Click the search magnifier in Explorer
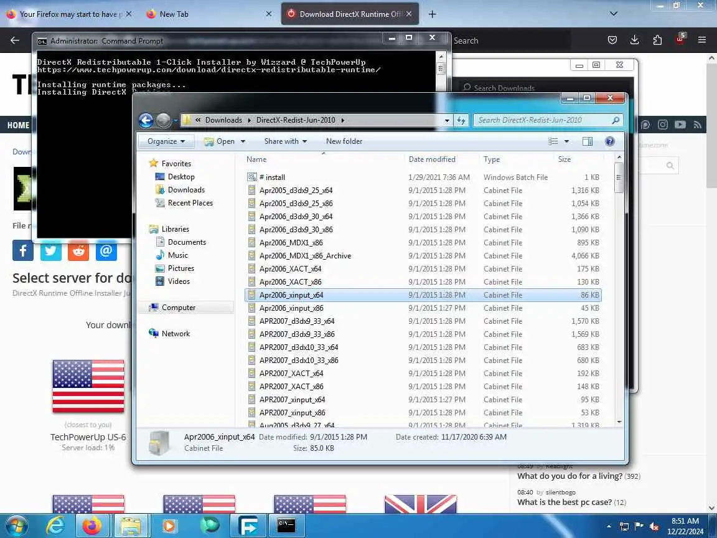This screenshot has height=538, width=717. point(616,120)
